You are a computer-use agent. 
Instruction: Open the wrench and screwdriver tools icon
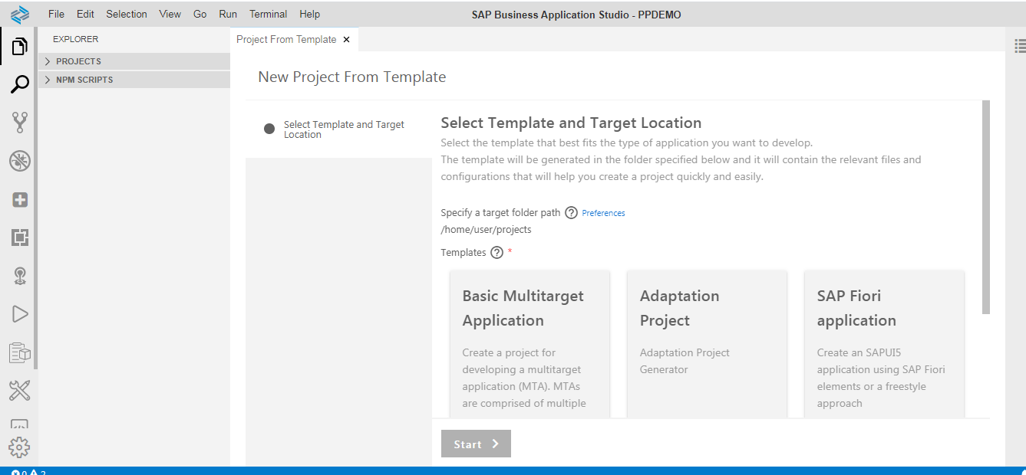(x=19, y=391)
